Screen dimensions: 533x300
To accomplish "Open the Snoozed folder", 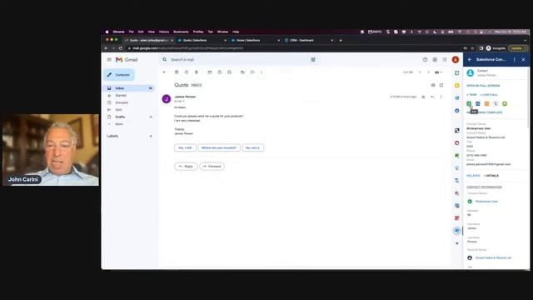I will (x=122, y=102).
